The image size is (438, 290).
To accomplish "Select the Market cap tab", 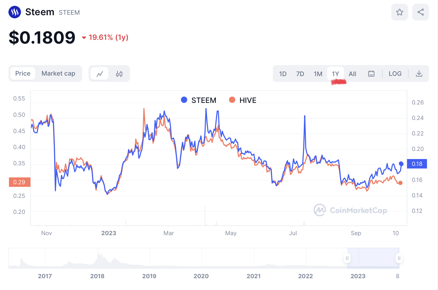I will click(58, 73).
